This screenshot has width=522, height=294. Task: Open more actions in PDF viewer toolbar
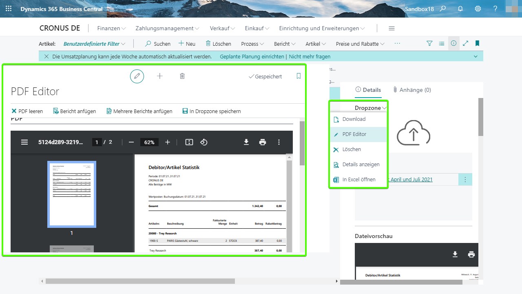(279, 142)
